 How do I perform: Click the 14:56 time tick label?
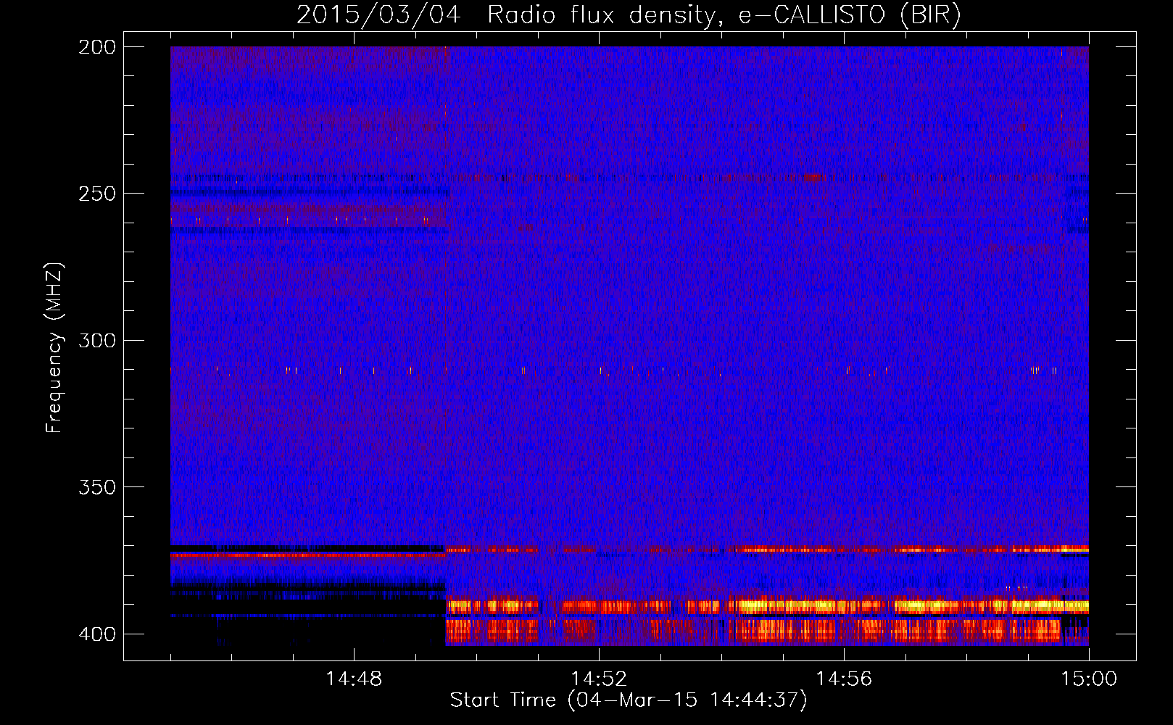coord(844,679)
